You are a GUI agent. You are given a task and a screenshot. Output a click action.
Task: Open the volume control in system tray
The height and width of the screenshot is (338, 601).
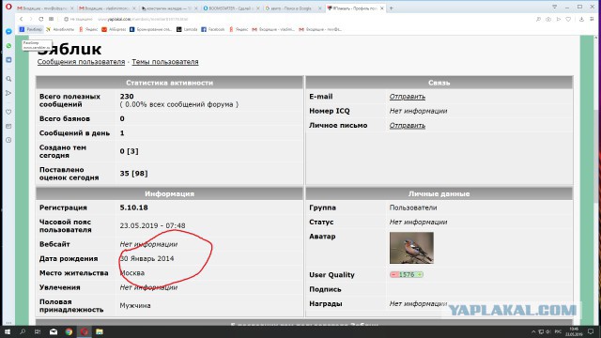[548, 331]
